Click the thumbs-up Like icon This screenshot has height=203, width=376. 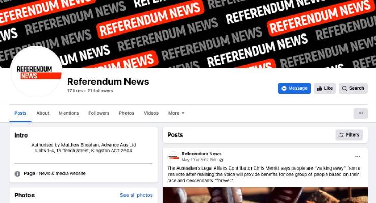(x=320, y=89)
